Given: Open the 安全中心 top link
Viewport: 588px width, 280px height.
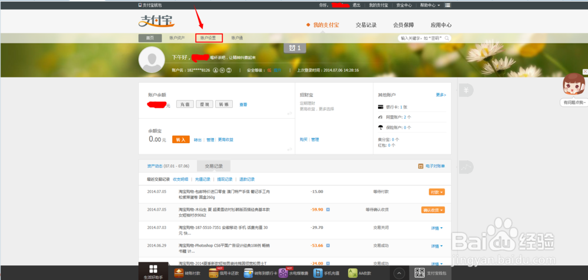Looking at the screenshot, I should [404, 5].
